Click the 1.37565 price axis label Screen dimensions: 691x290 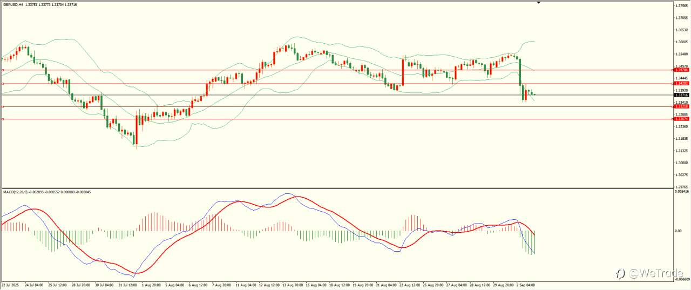tap(682, 5)
